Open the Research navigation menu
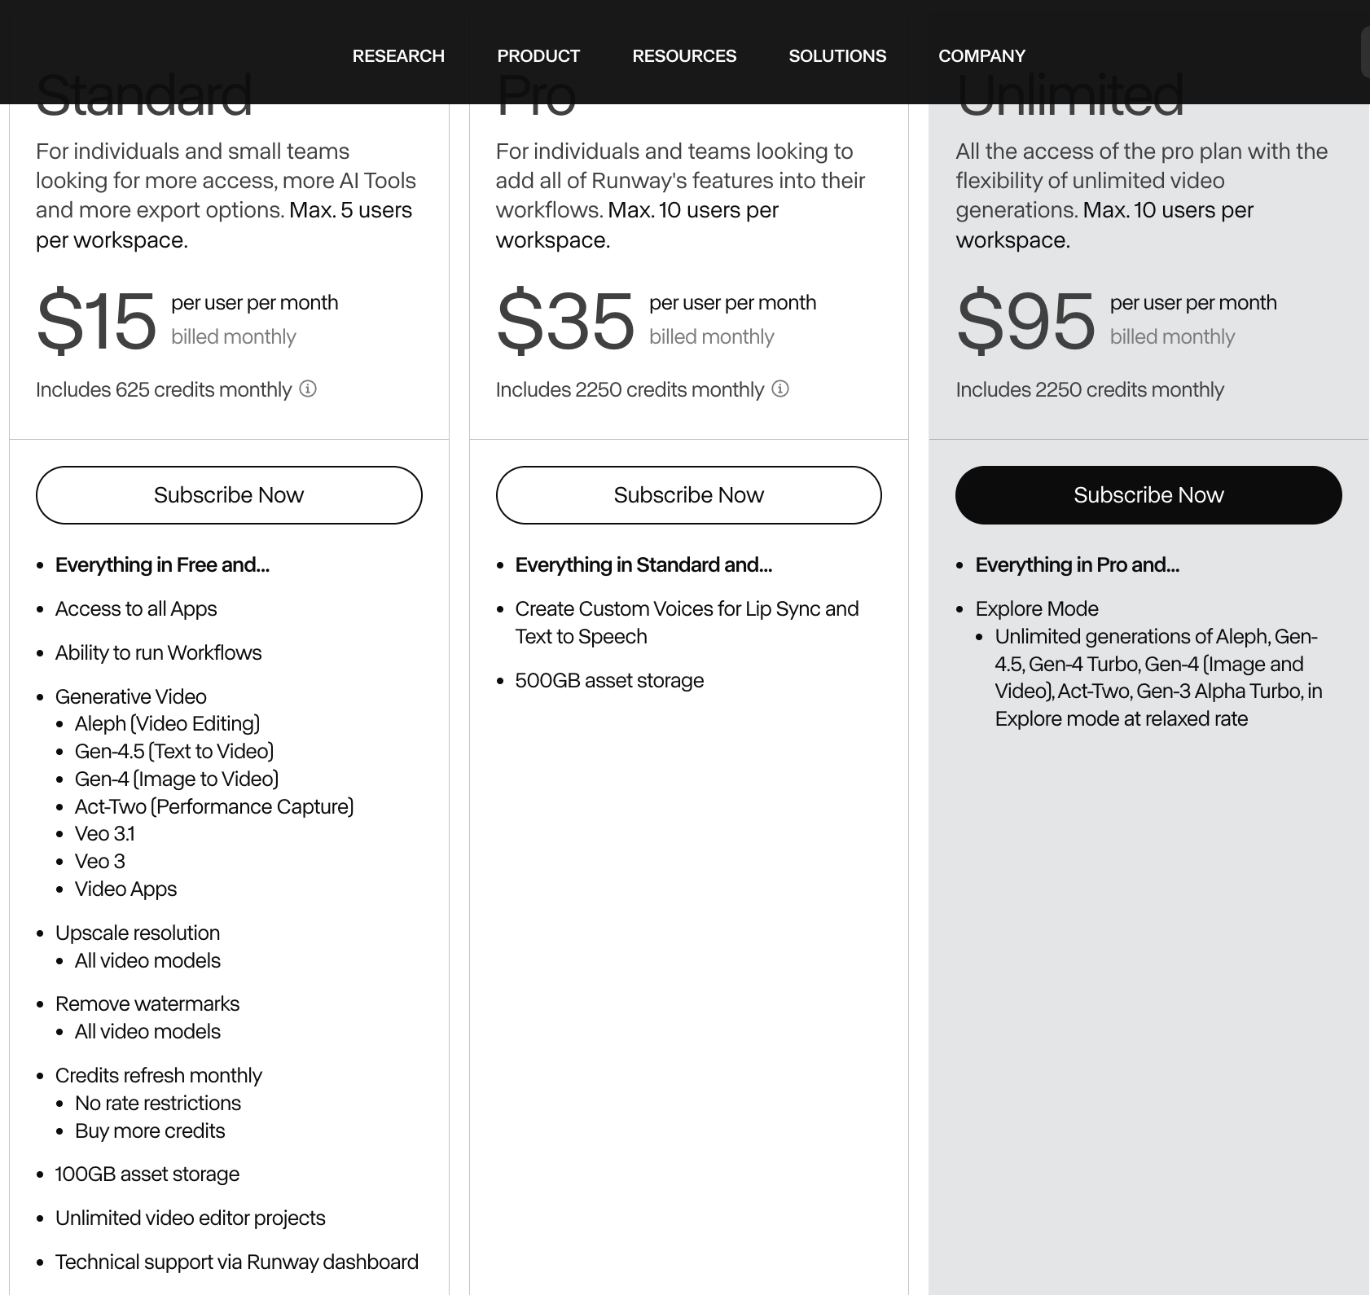This screenshot has height=1295, width=1370. pos(398,56)
